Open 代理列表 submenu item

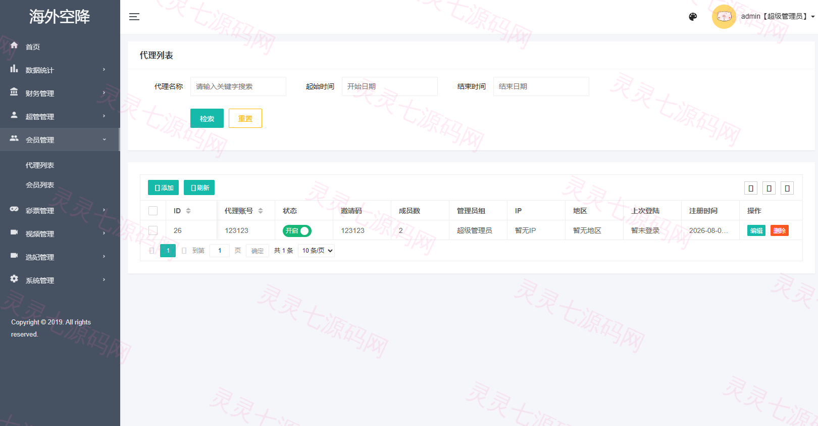[x=40, y=165]
